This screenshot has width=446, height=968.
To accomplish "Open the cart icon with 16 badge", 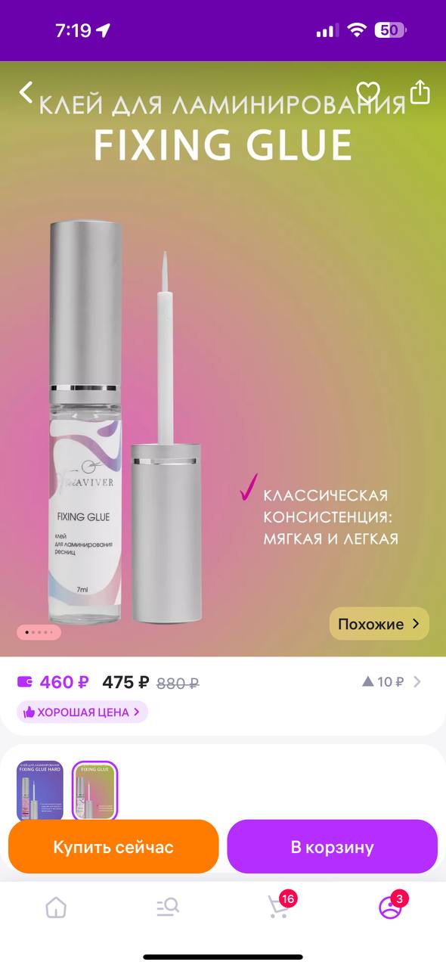I will click(280, 905).
